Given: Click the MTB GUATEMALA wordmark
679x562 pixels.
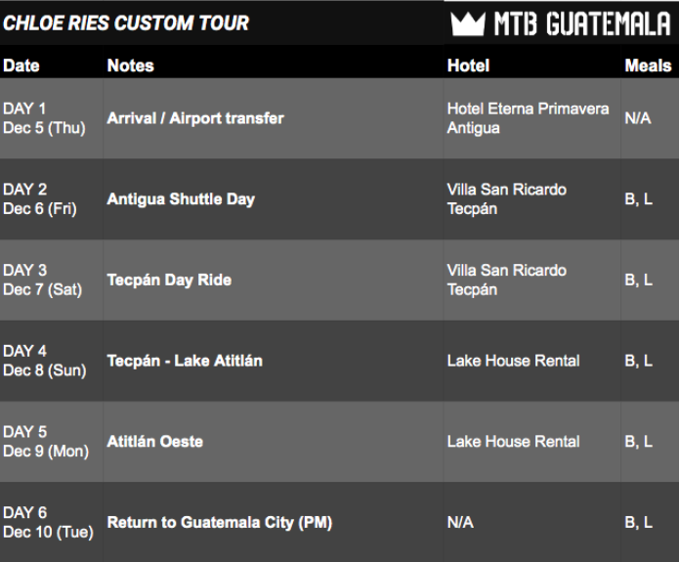Looking at the screenshot, I should pos(583,23).
